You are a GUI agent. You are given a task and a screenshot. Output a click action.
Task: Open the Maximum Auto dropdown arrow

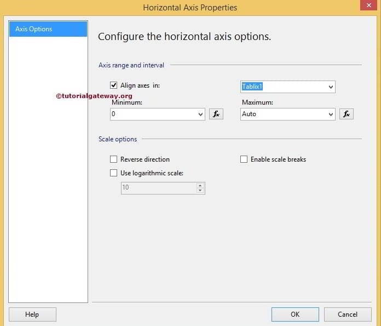331,115
